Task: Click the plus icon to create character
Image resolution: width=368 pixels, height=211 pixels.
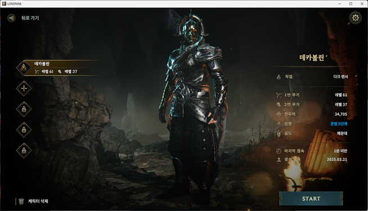Action: [24, 88]
